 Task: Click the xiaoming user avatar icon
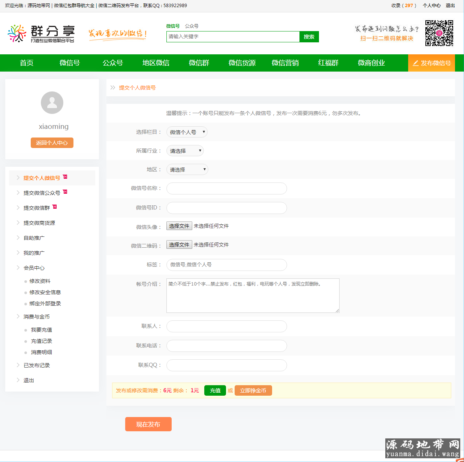[52, 103]
